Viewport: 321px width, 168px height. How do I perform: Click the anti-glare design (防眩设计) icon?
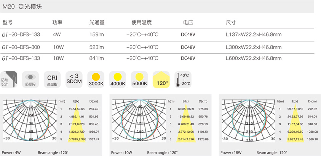9,79
